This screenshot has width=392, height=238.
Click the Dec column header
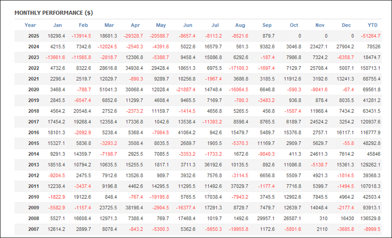pos(346,25)
